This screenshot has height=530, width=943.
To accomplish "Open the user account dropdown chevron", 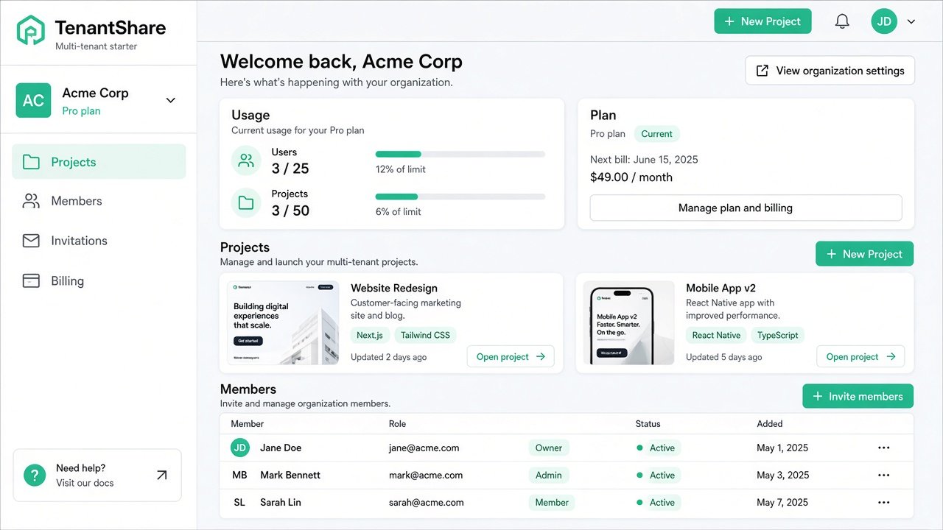I will click(x=911, y=21).
